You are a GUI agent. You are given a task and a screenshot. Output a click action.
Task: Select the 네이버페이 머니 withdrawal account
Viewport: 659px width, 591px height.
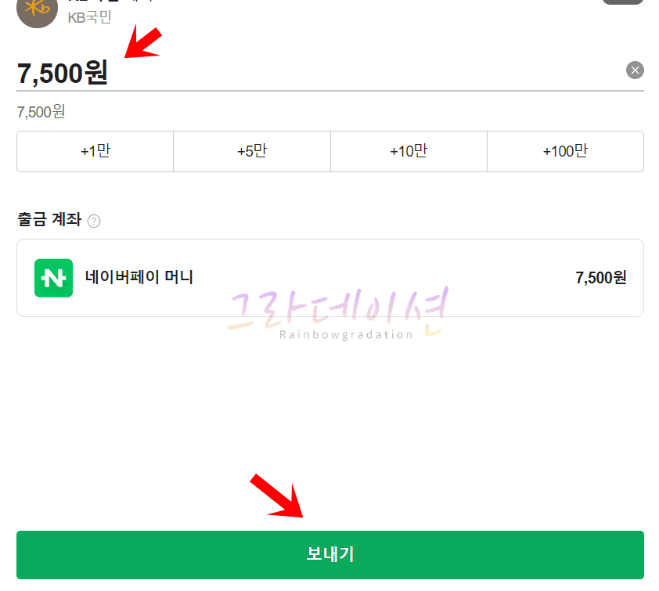(x=330, y=278)
